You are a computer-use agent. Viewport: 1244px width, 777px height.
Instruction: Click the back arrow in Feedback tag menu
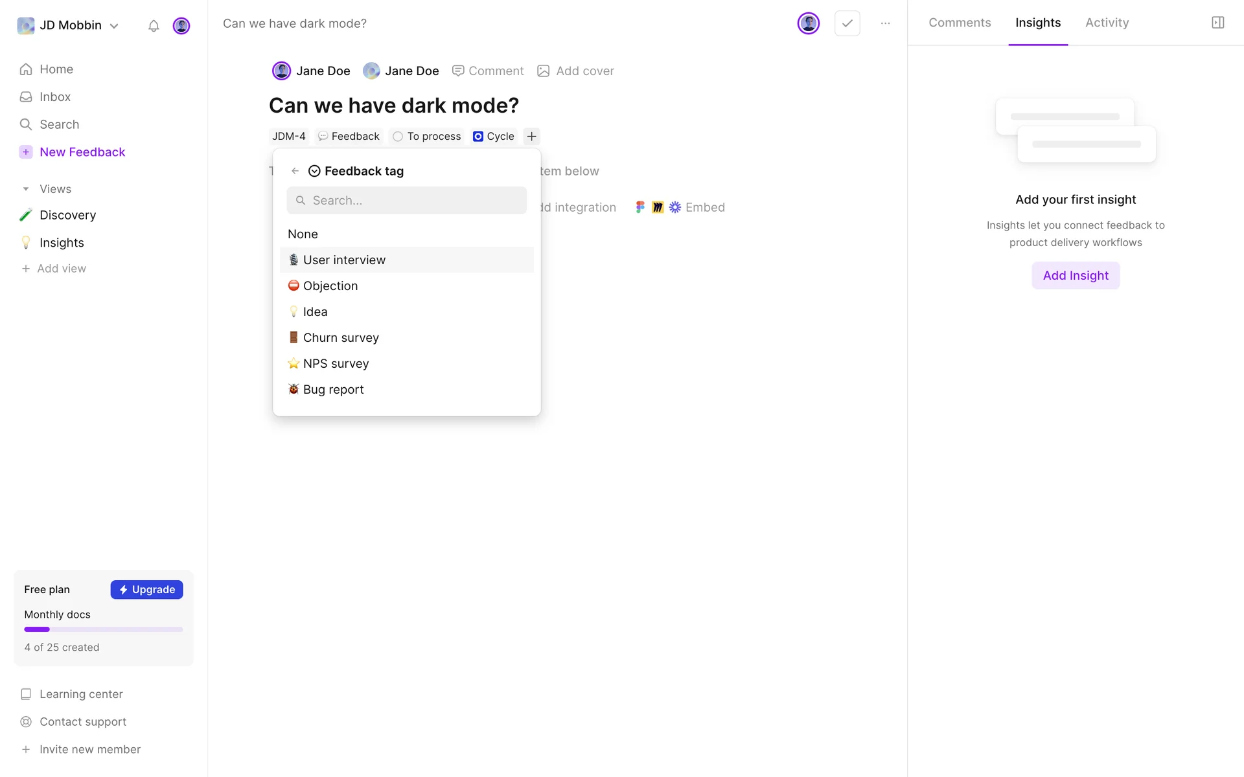[x=295, y=171]
